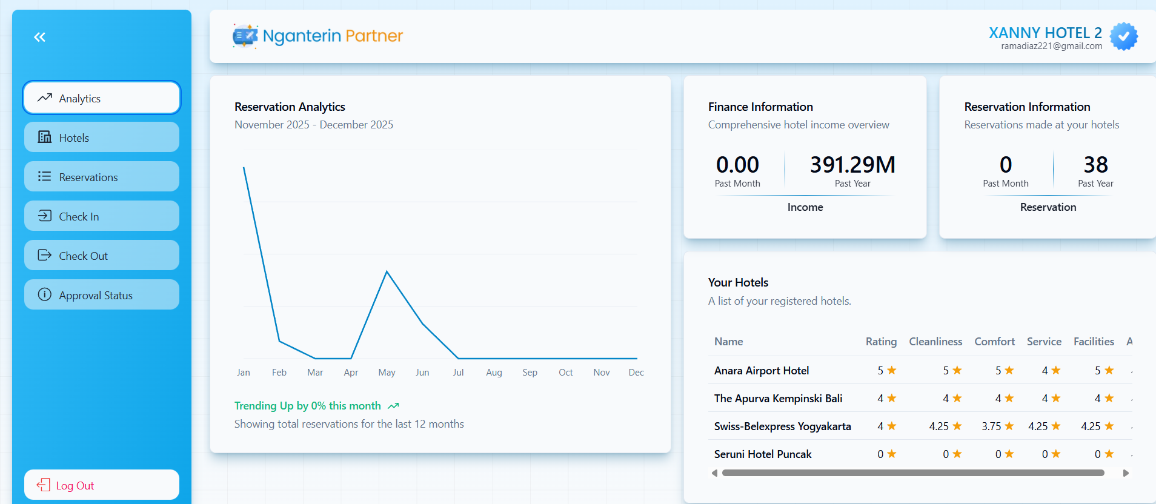
Task: Click Seruni Hotel Puncak rating star
Action: tap(892, 454)
